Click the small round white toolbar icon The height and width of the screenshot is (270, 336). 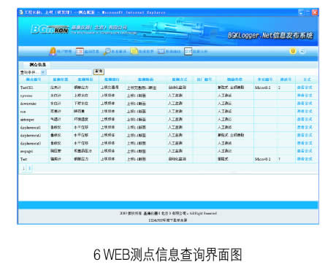302,51
